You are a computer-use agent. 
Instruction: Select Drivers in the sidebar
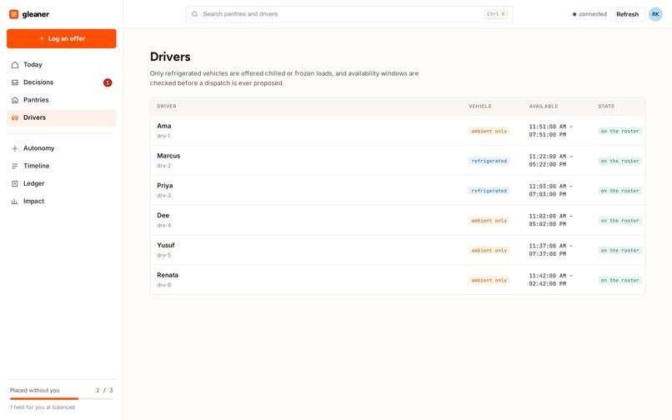62,117
